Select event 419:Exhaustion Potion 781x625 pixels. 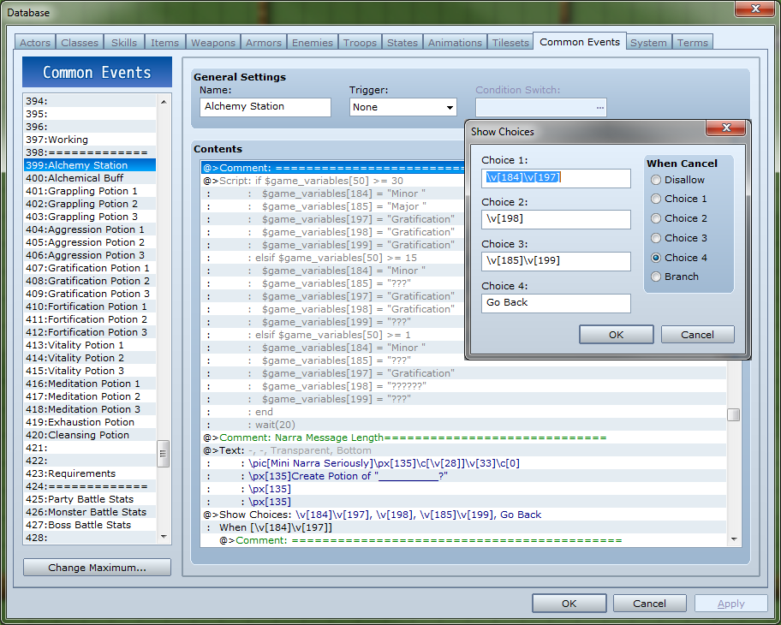click(x=90, y=422)
